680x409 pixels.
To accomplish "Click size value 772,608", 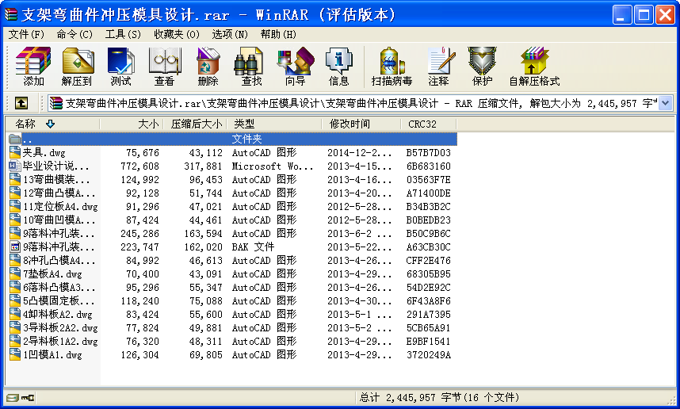I will click(139, 166).
